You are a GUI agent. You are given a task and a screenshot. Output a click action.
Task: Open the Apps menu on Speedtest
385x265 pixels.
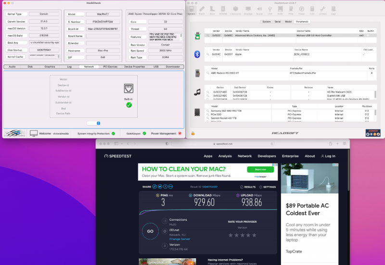(x=208, y=156)
